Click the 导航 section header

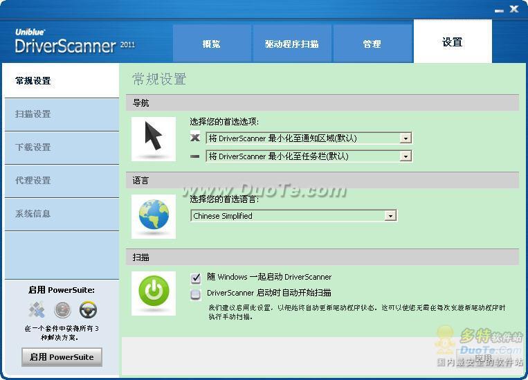pos(322,102)
